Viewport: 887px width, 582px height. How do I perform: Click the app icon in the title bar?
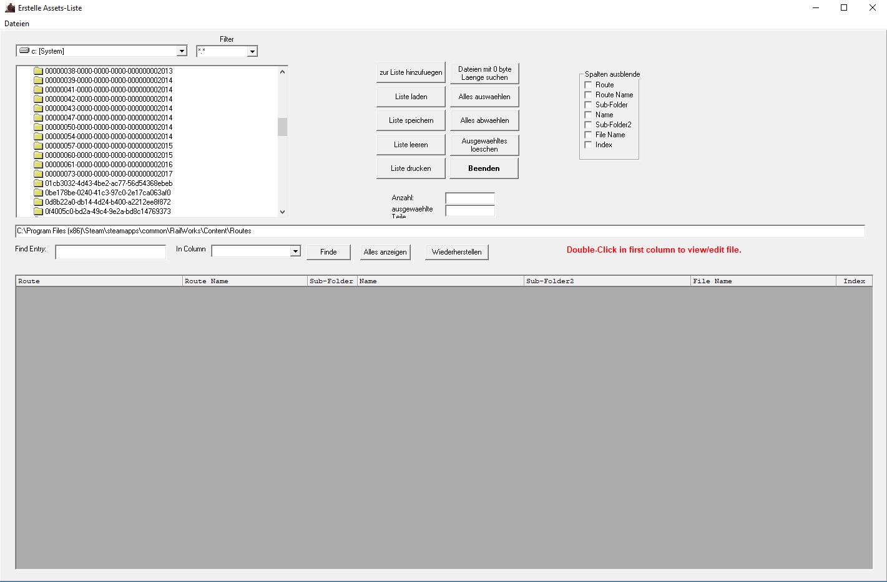point(10,8)
